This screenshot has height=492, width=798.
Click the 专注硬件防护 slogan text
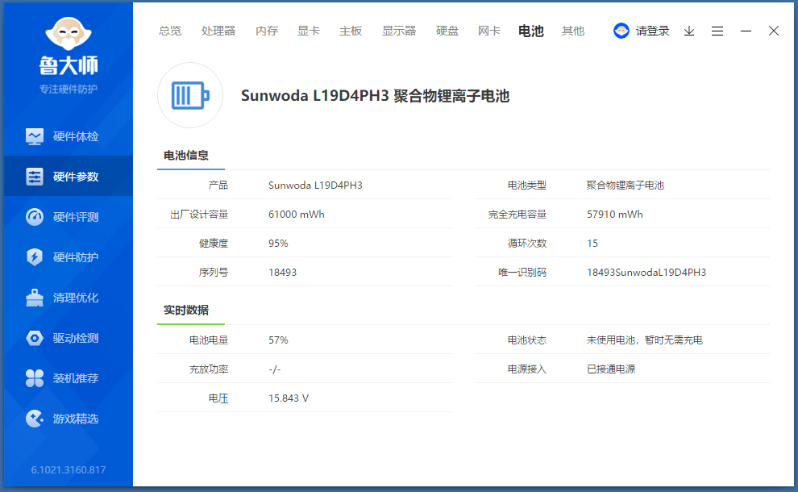pyautogui.click(x=69, y=90)
